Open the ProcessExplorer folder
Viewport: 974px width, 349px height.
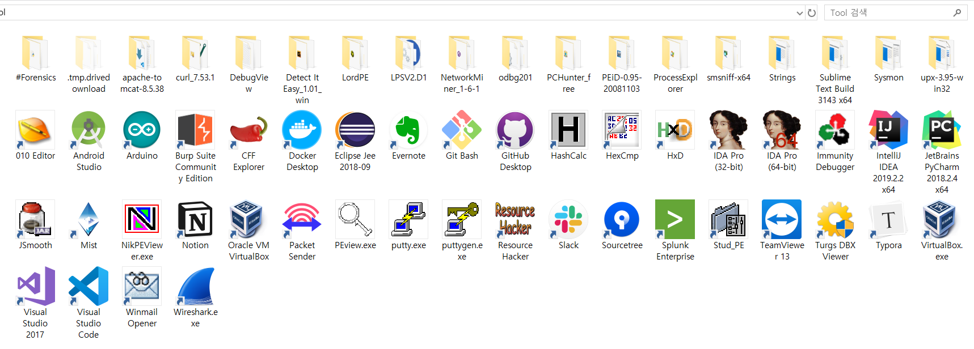click(675, 52)
